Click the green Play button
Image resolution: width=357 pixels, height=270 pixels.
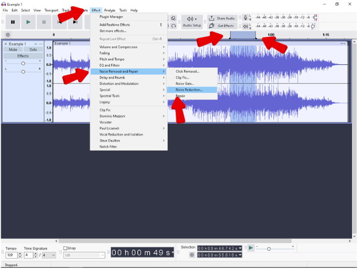pyautogui.click(x=28, y=22)
